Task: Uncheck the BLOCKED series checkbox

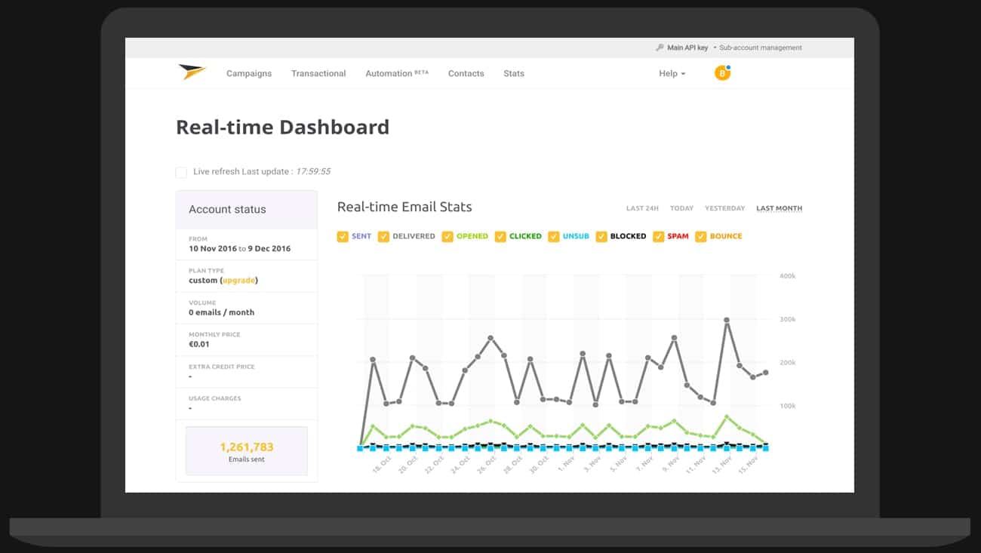Action: pyautogui.click(x=601, y=236)
